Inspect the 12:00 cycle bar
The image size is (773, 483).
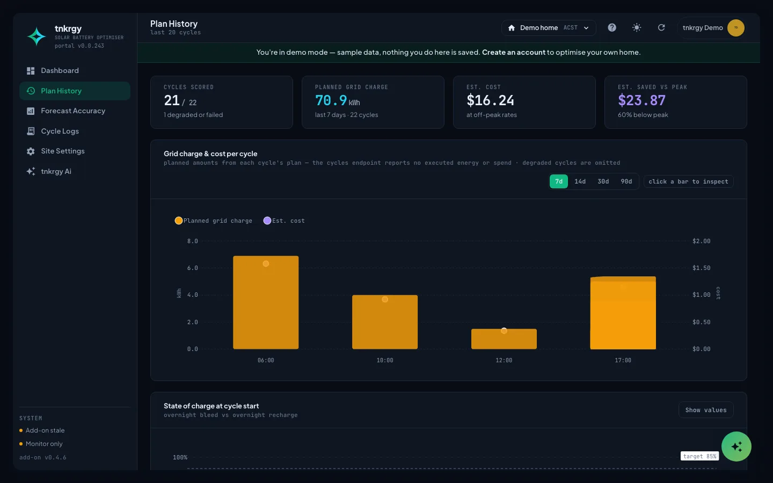(504, 339)
